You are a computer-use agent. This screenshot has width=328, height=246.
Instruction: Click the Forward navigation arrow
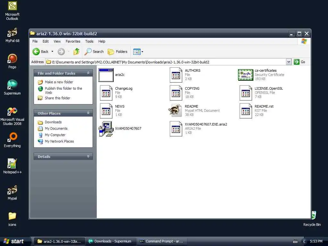61,52
